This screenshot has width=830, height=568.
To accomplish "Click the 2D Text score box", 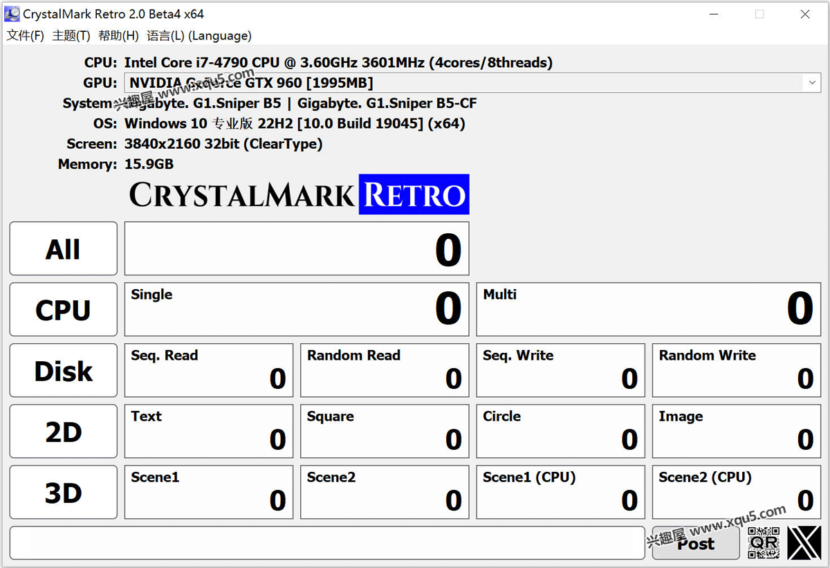I will point(209,432).
